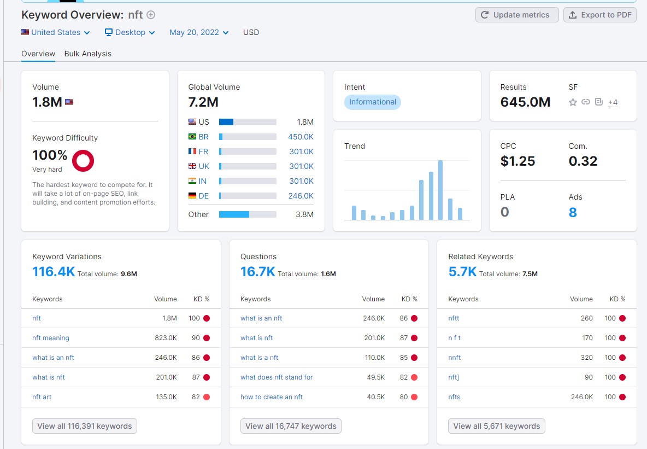Click the 16.7K questions count

pyautogui.click(x=257, y=272)
